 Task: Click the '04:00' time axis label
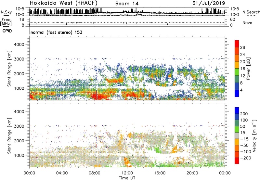click(62, 173)
